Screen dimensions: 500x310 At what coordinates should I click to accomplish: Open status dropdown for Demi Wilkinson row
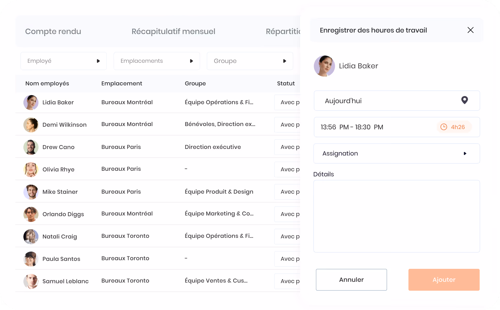287,125
